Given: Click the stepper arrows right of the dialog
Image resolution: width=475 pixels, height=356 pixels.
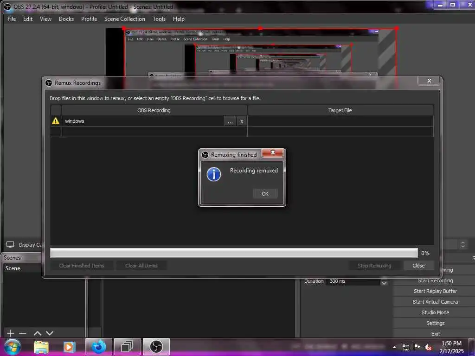Looking at the screenshot, I should tap(462, 244).
